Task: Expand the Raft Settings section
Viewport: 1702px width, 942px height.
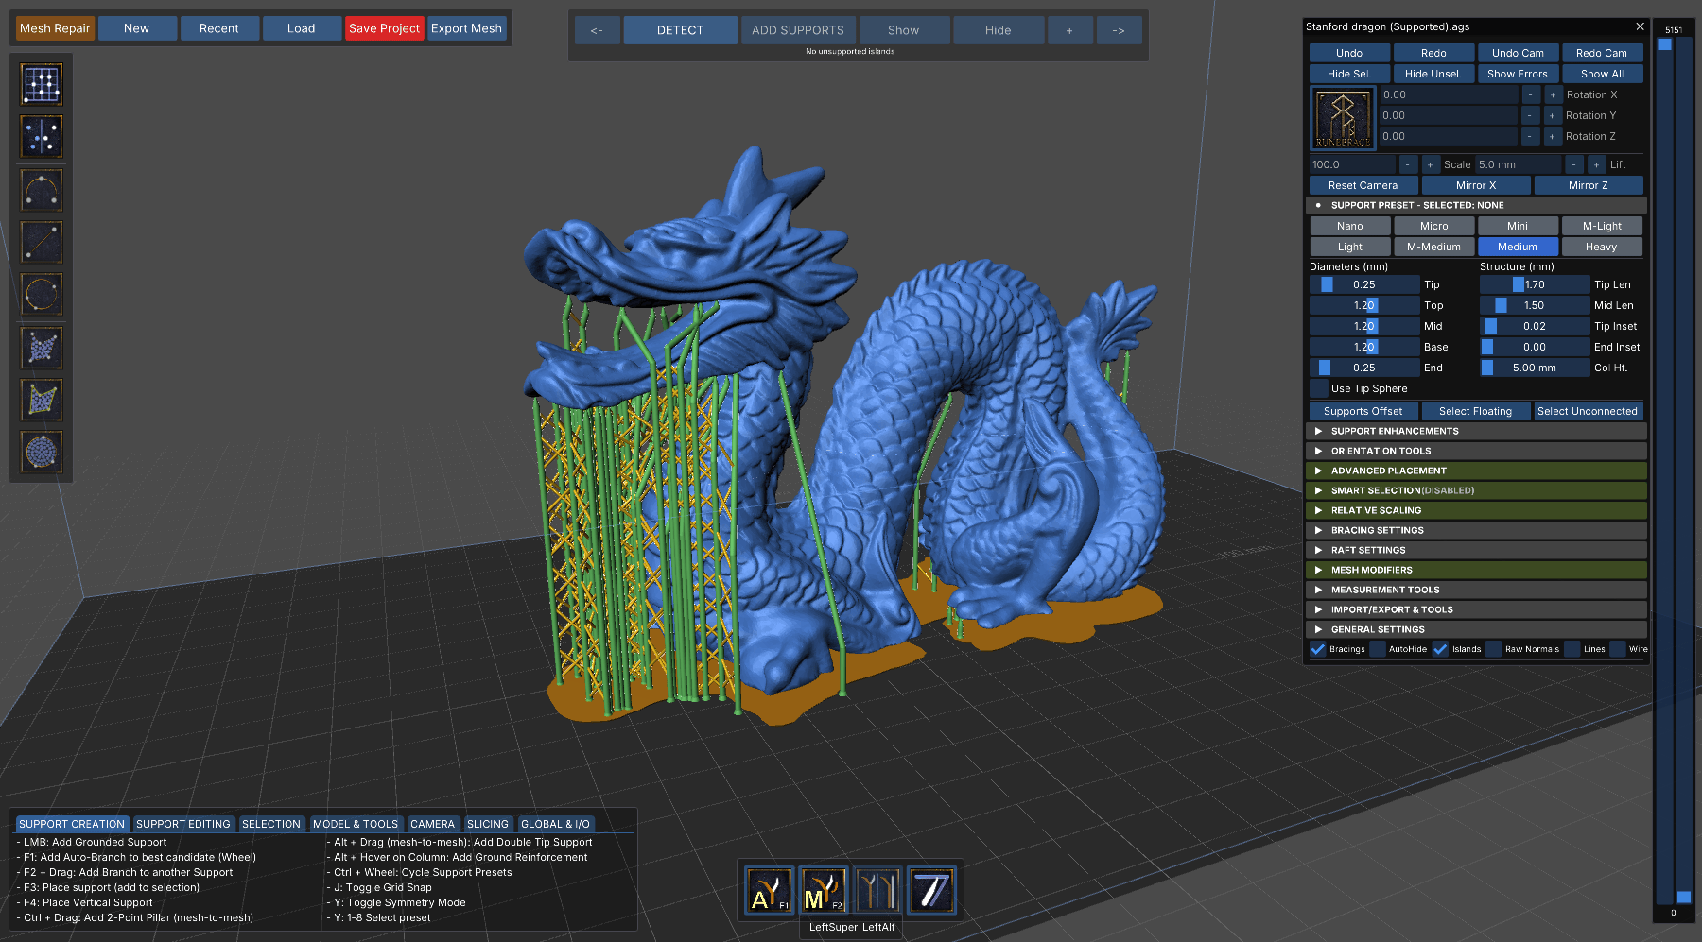Action: [1368, 550]
